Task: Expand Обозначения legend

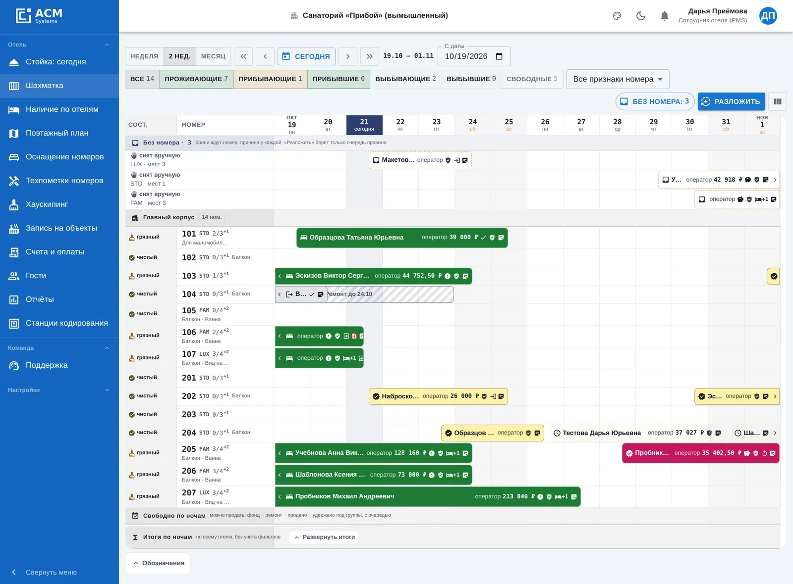Action: pos(158,563)
